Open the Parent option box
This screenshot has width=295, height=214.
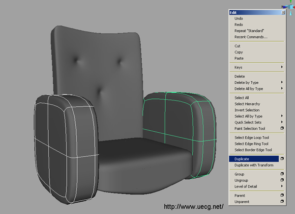click(x=282, y=195)
